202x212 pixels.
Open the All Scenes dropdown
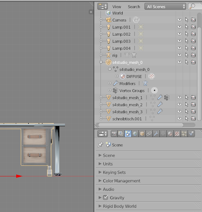point(165,6)
